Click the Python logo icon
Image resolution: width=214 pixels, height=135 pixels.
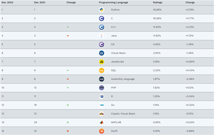coord(101,10)
